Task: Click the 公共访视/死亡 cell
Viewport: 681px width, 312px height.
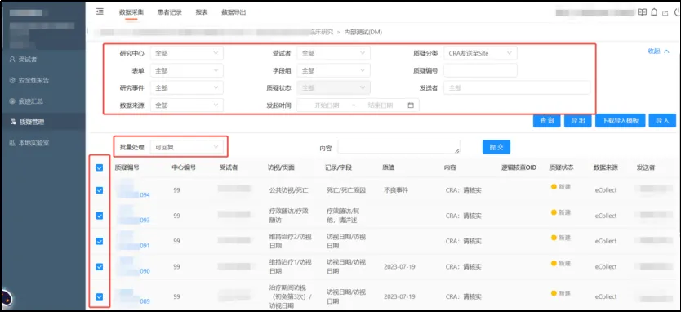Action: [289, 190]
